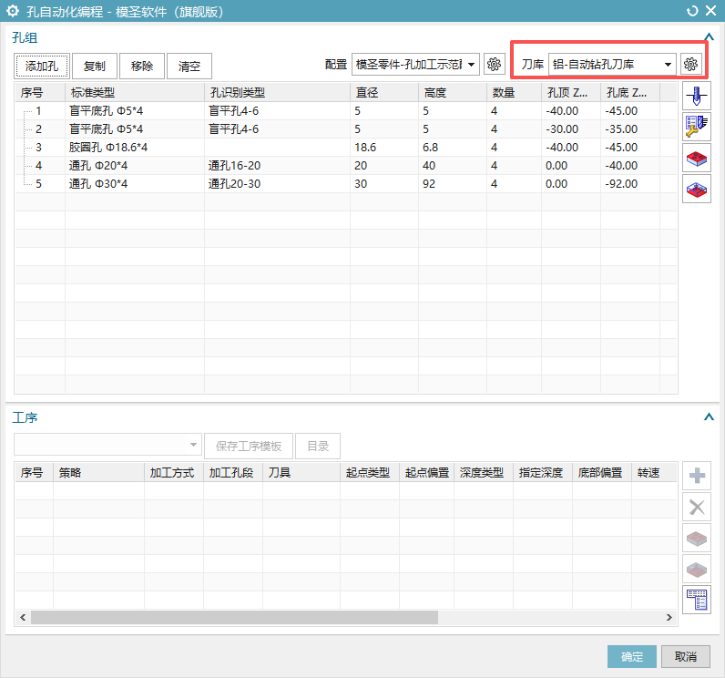Click the 深度类型 column header
Viewport: 725px width, 678px height.
483,472
